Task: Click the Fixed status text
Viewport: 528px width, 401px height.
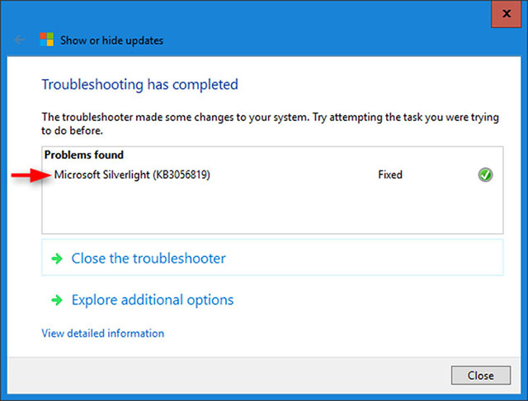Action: click(390, 175)
